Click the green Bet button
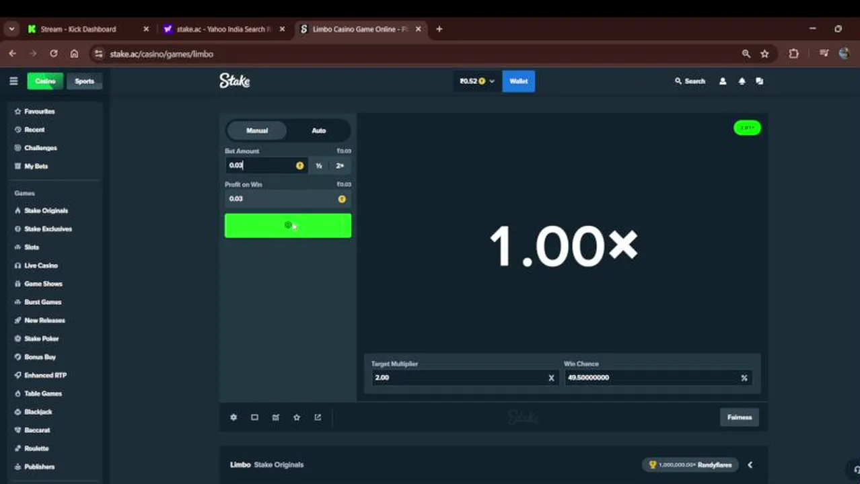860x484 pixels. (x=288, y=226)
